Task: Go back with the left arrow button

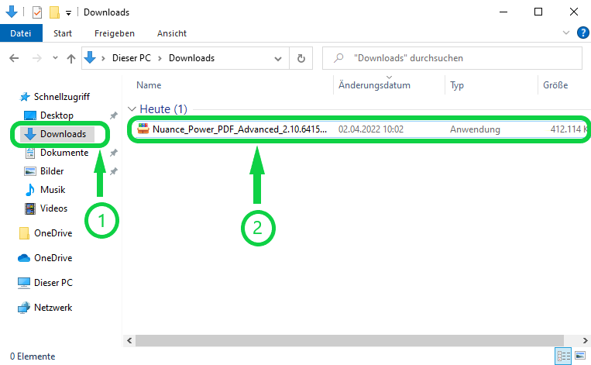Action: (x=14, y=58)
